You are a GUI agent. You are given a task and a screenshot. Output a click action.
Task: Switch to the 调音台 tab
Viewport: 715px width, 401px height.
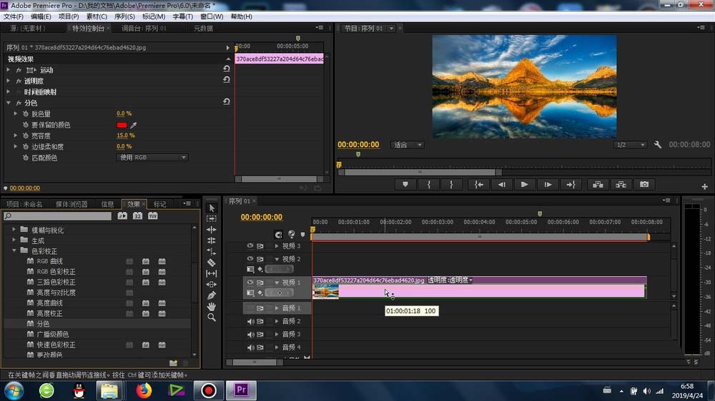point(144,29)
